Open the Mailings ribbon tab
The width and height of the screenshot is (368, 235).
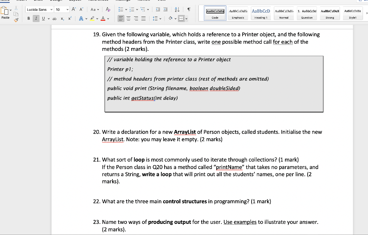tap(122, 1)
